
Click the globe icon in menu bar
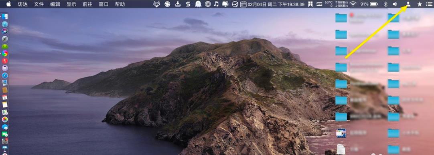pos(208,4)
